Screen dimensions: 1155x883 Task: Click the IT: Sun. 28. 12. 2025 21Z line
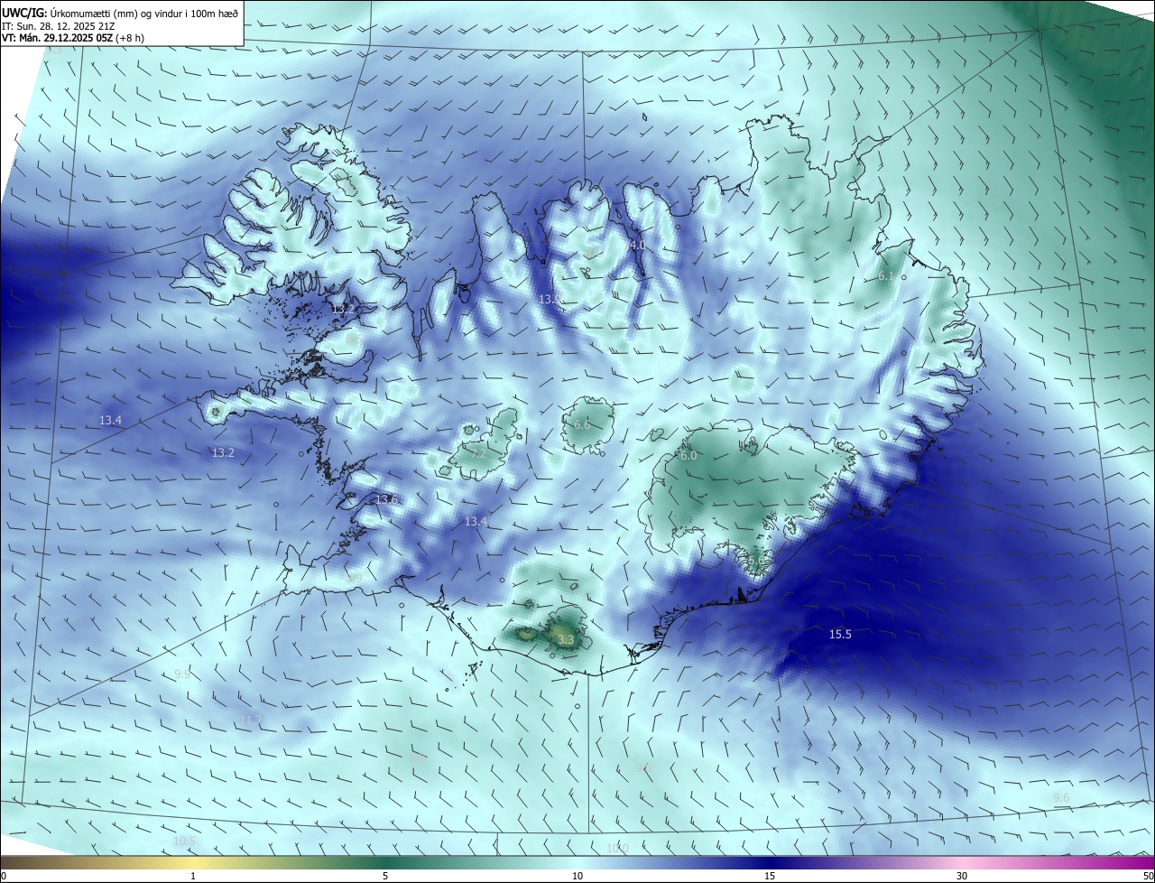pyautogui.click(x=58, y=26)
